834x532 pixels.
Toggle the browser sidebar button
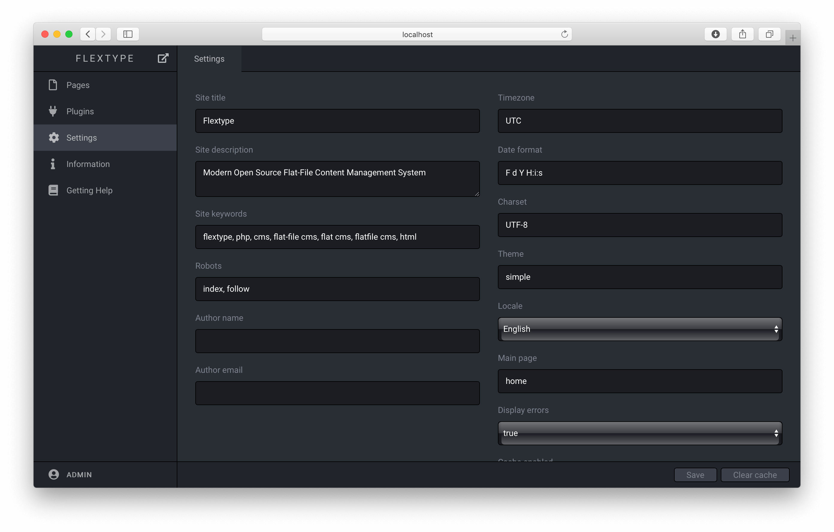(128, 34)
